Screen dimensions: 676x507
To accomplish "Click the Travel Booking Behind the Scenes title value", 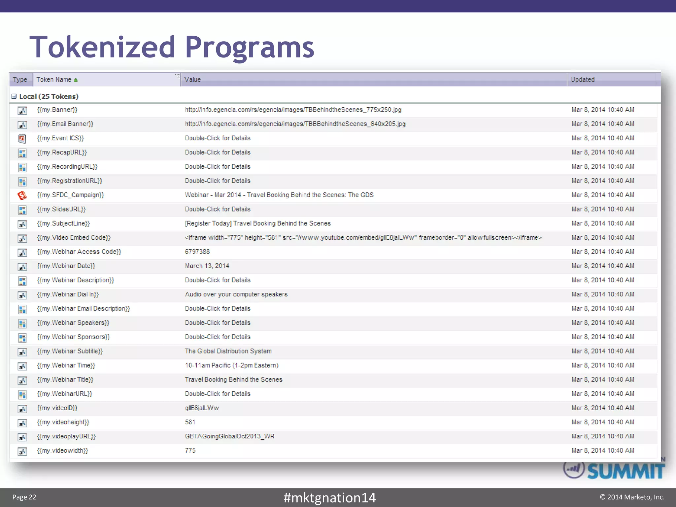I will [234, 380].
